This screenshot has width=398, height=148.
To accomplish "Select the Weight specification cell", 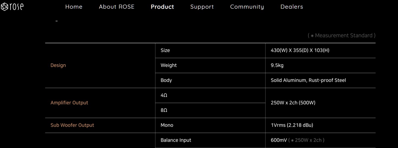I will [x=210, y=65].
